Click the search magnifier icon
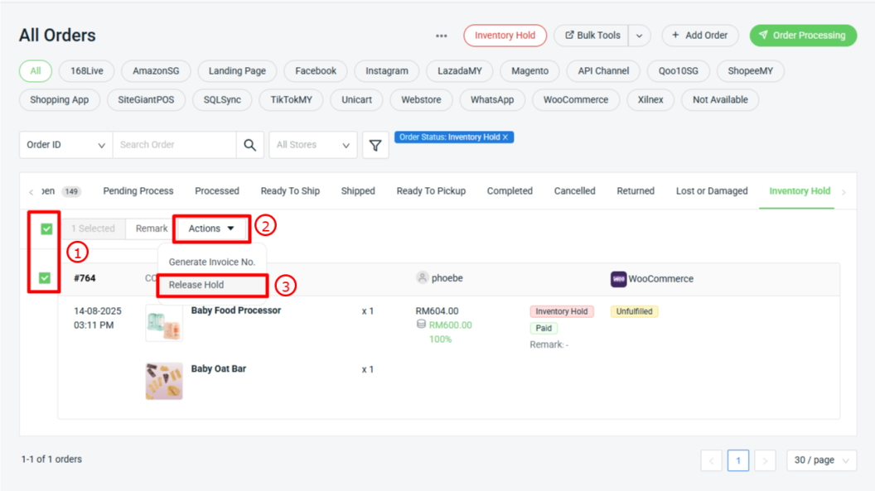This screenshot has width=875, height=491. pos(249,145)
